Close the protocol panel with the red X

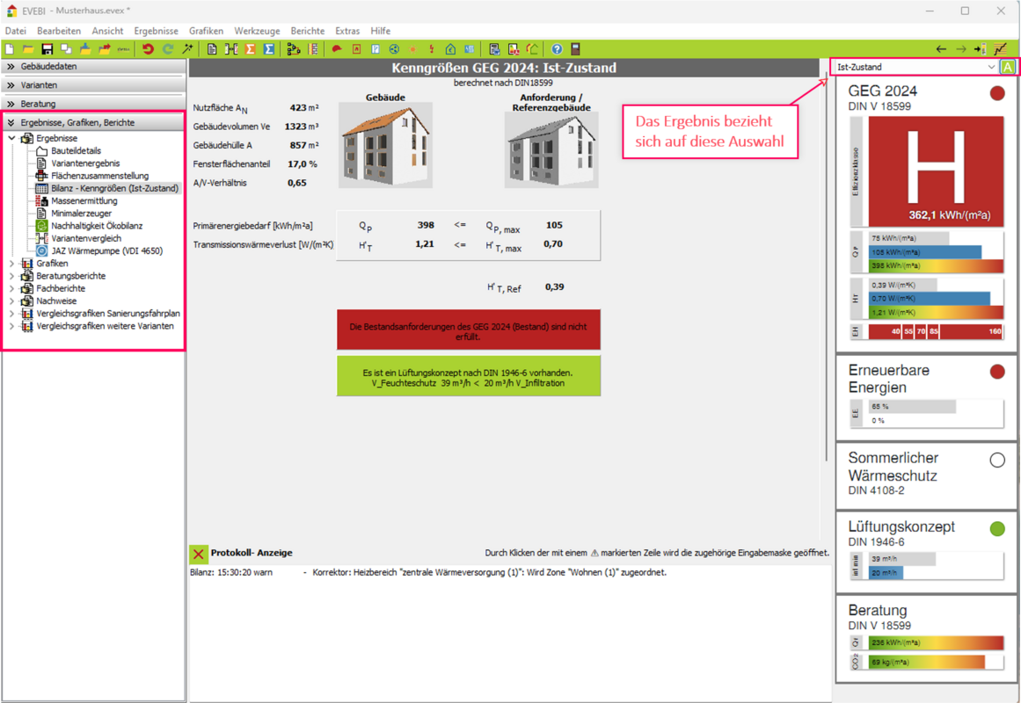(198, 554)
